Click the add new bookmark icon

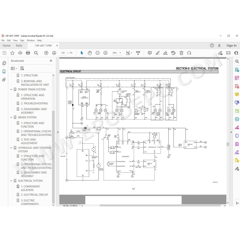22,68
